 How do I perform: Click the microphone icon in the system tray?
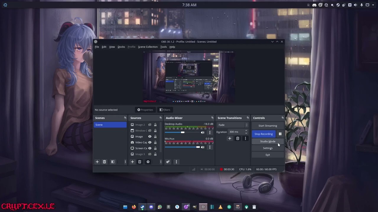(x=361, y=5)
